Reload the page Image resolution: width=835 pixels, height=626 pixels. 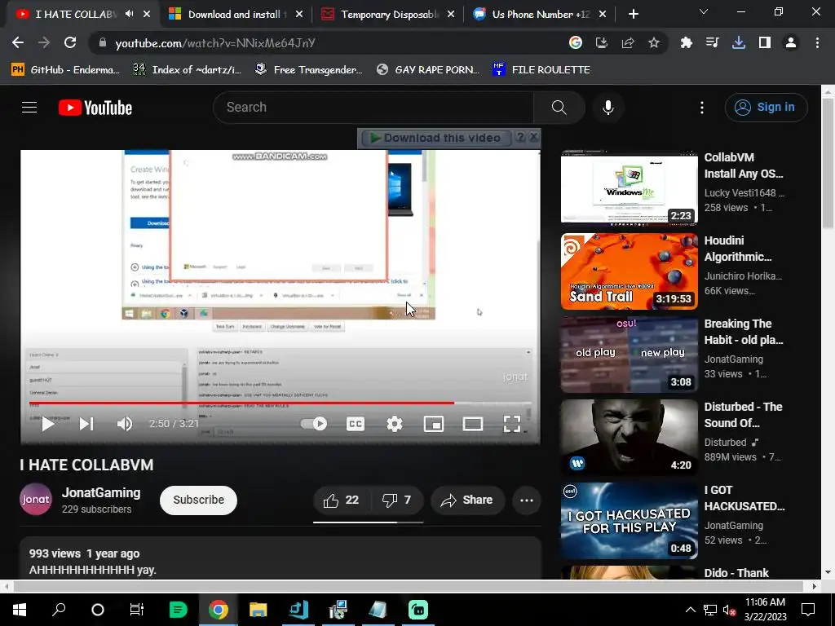point(70,42)
